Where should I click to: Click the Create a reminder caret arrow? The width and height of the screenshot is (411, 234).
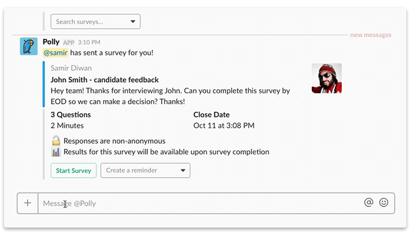tap(183, 171)
